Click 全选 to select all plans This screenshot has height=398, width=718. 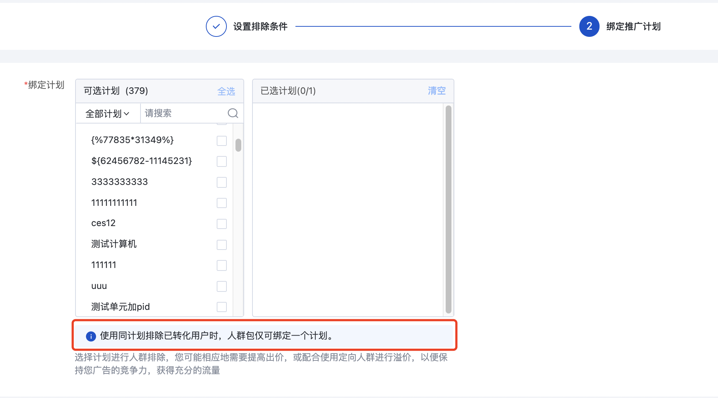click(226, 91)
